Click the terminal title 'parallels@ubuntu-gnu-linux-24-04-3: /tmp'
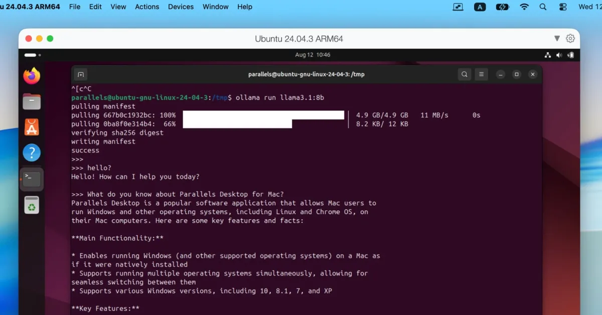Viewport: 602px width, 315px height. click(x=307, y=74)
